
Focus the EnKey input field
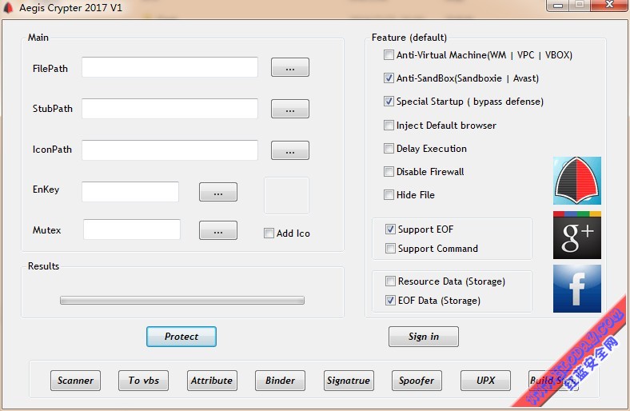[130, 192]
